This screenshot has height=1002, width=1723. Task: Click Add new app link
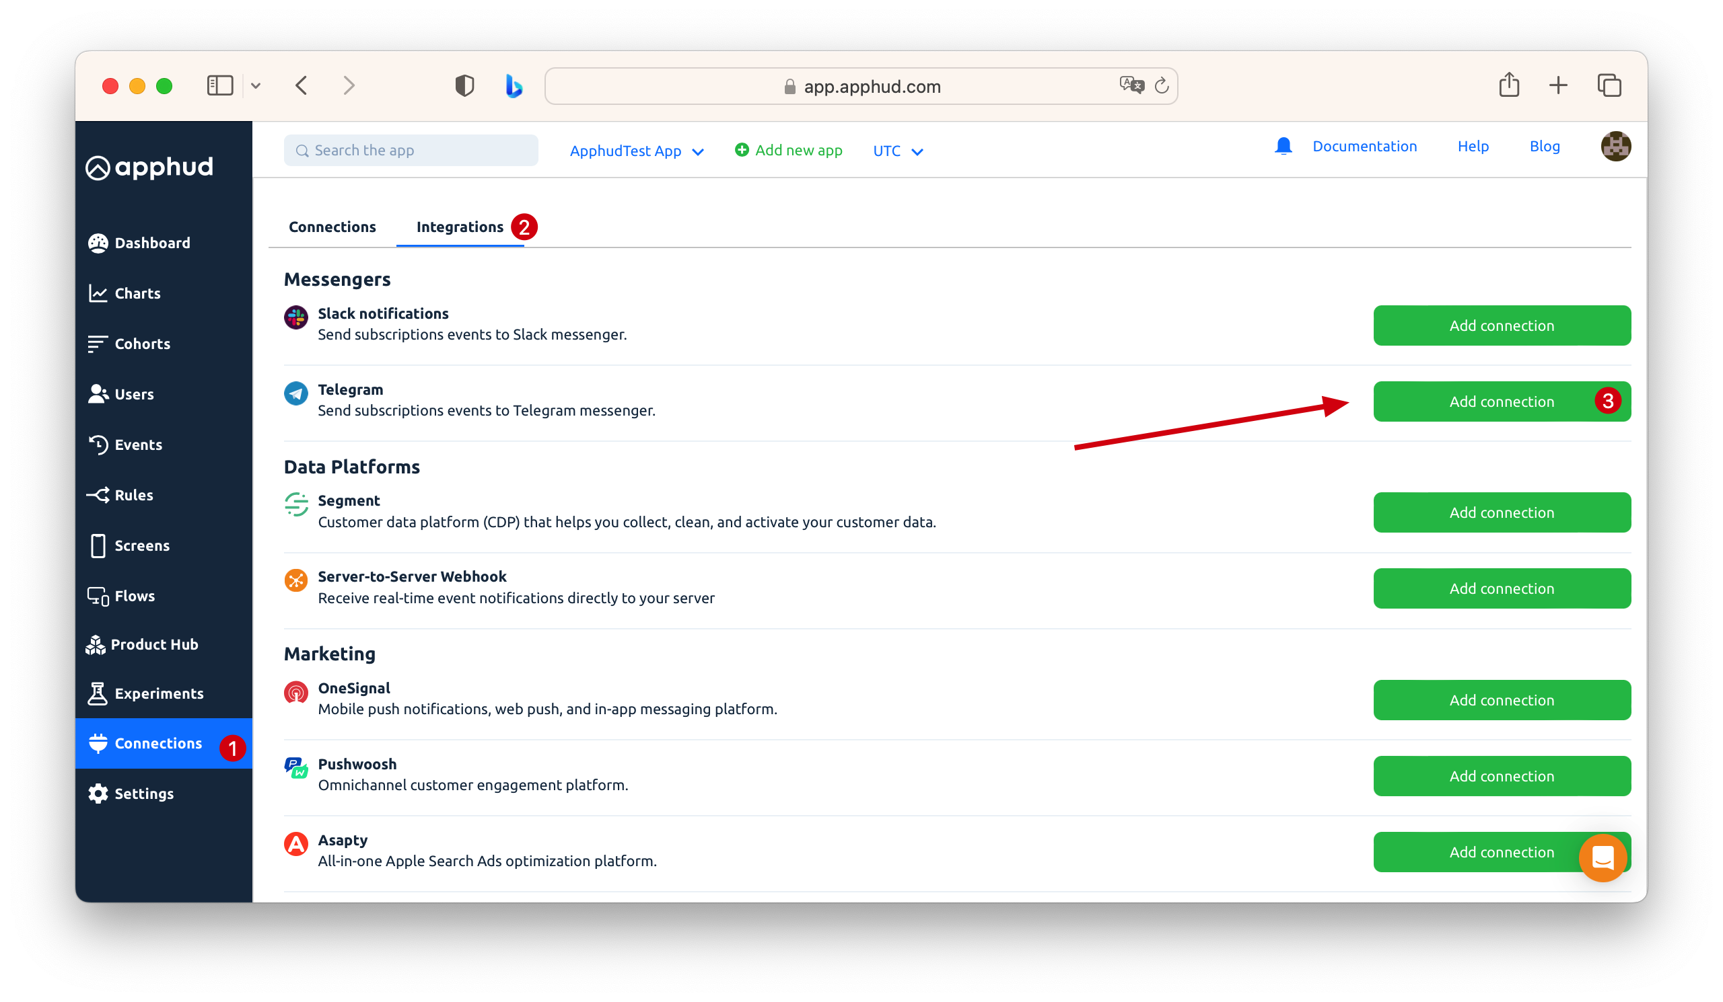(x=788, y=150)
